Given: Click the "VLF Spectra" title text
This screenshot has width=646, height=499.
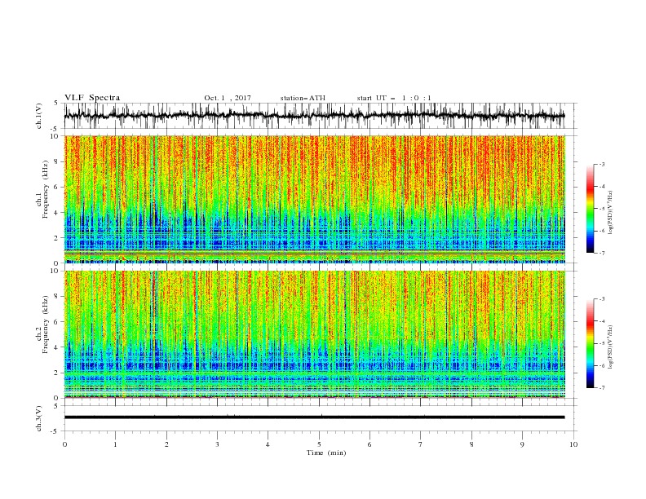Looking at the screenshot, I should click(x=92, y=98).
